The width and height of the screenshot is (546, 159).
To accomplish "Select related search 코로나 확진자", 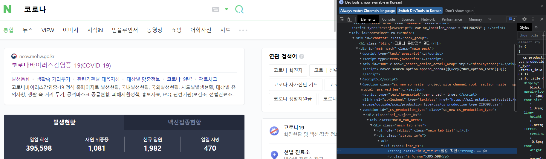I will (288, 70).
